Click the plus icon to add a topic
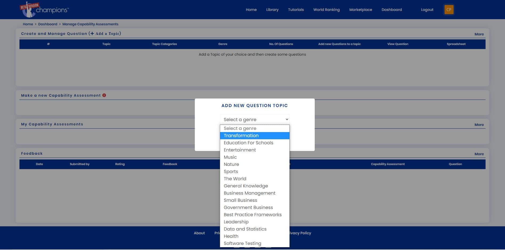 point(92,34)
